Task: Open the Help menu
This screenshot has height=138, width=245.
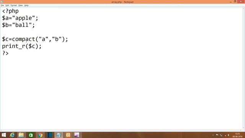Action: coord(26,5)
